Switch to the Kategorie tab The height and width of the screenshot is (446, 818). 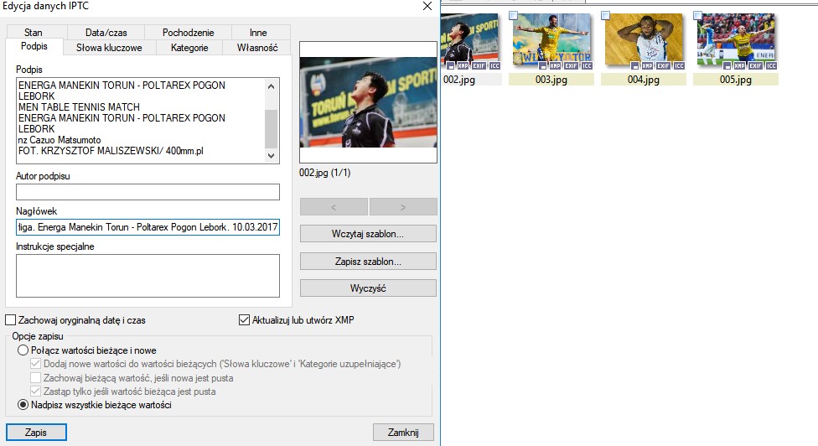(189, 48)
